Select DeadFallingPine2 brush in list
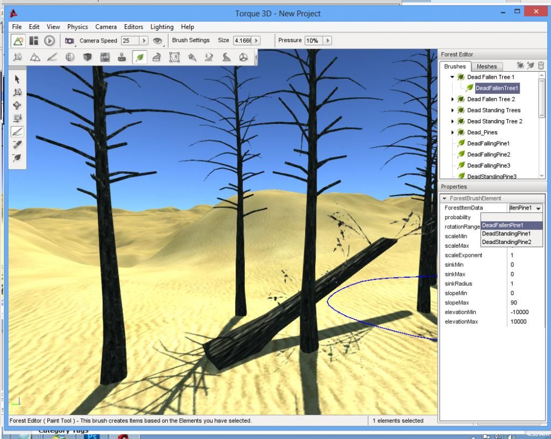The height and width of the screenshot is (439, 551). pyautogui.click(x=488, y=155)
